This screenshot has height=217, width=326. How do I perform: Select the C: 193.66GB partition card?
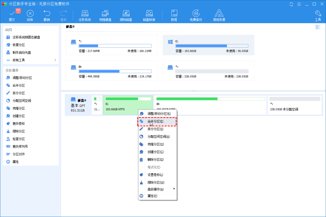point(208,45)
